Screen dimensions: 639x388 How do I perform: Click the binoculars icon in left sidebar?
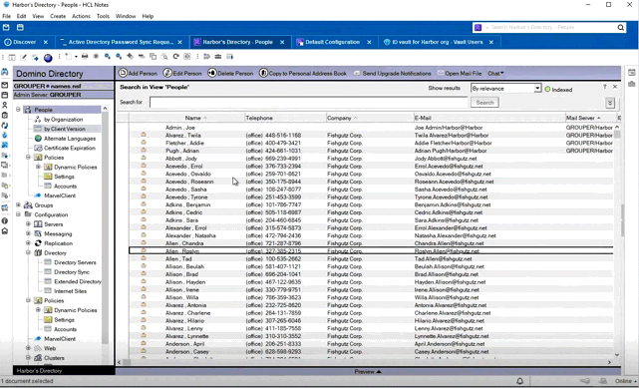5,72
